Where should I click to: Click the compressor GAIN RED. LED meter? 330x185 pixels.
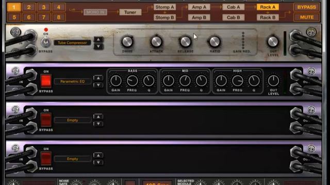(x=243, y=41)
